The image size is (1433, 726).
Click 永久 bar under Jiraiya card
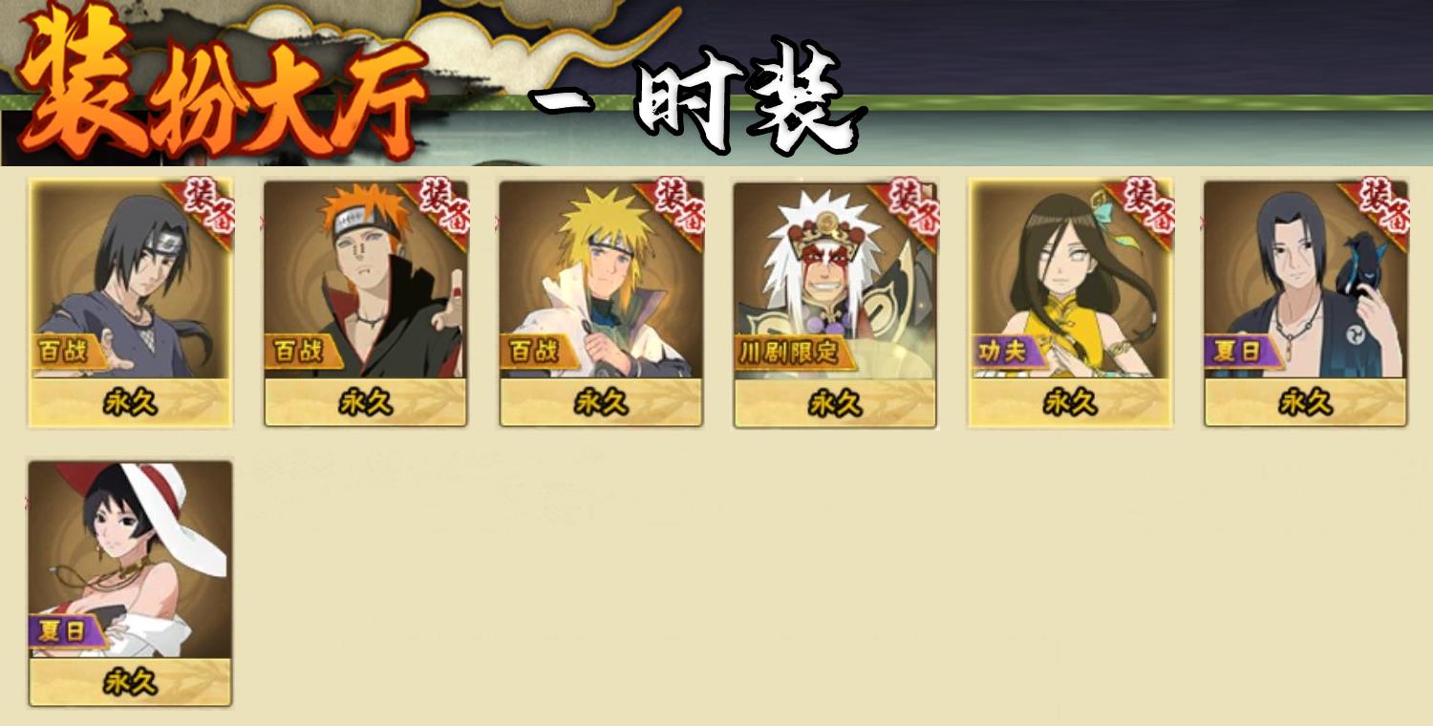tap(835, 403)
